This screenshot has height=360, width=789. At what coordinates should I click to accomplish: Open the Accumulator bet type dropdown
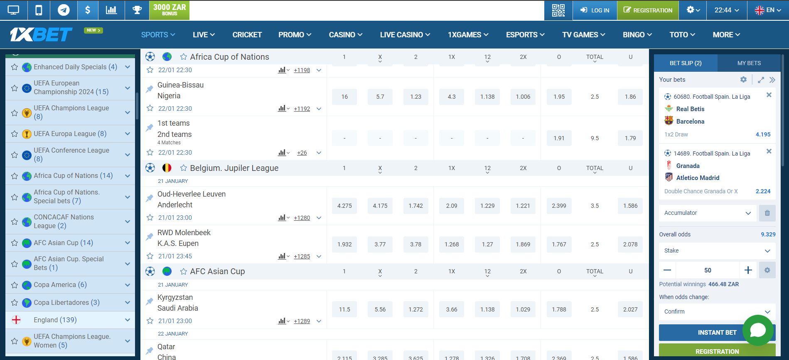pos(708,213)
